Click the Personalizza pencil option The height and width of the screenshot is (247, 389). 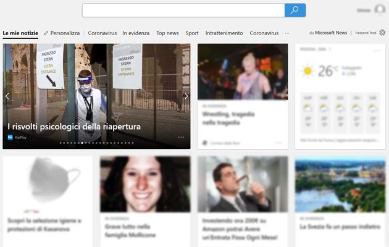coord(62,33)
